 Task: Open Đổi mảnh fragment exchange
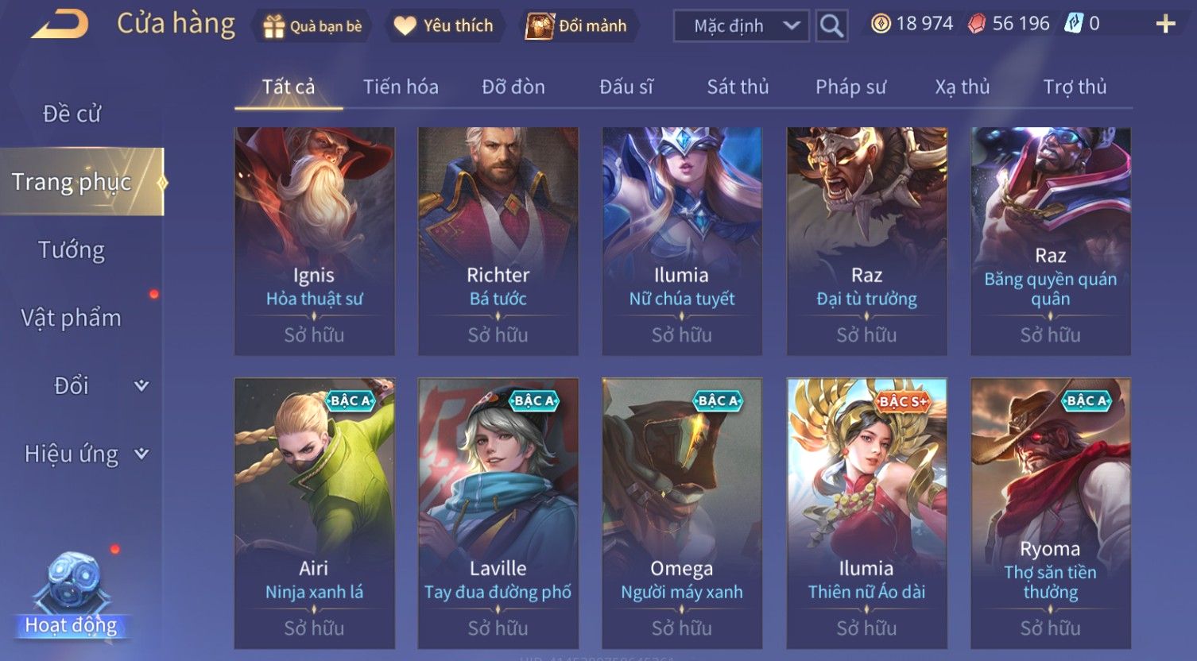coord(578,26)
